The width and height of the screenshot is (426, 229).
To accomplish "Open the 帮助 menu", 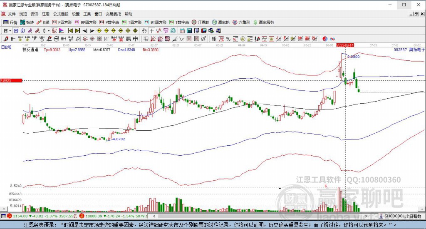I will [128, 14].
